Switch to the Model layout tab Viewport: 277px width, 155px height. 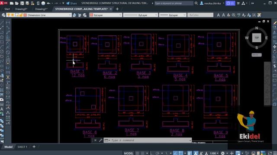(x=8, y=147)
